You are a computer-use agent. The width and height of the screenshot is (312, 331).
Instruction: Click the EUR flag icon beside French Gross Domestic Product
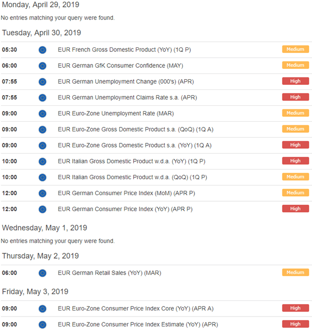[x=42, y=50]
